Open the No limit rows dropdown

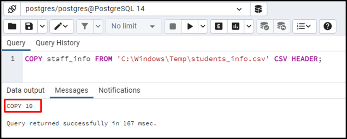[133, 26]
